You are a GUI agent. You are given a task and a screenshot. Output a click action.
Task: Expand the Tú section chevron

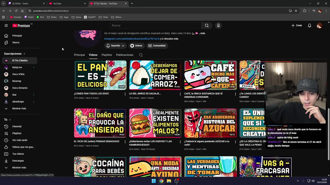pyautogui.click(x=10, y=120)
